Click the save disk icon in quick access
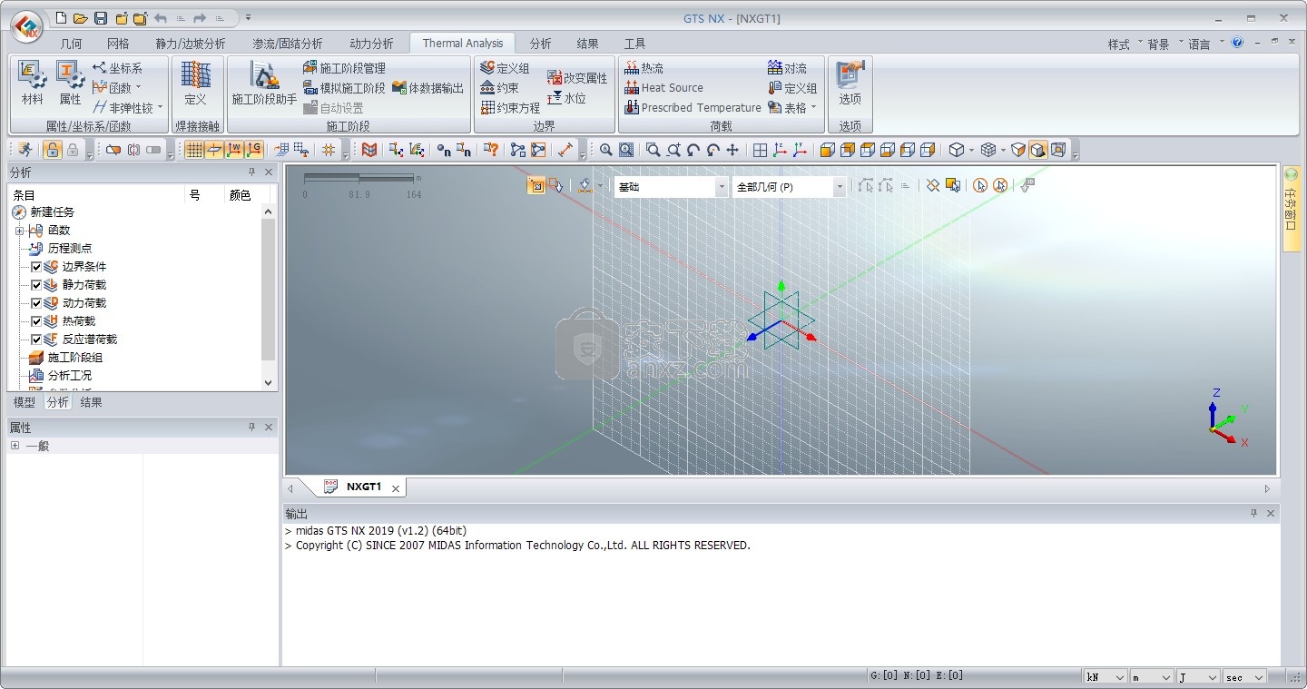1307x689 pixels. (x=101, y=18)
